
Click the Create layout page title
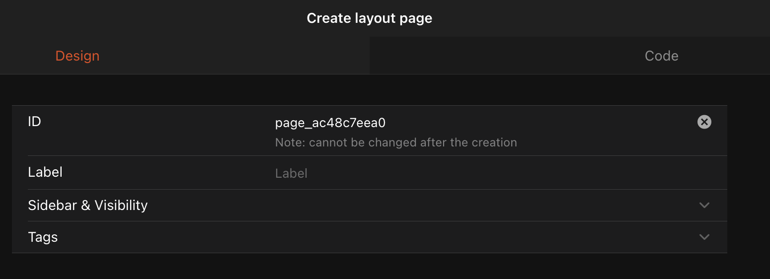pos(370,18)
